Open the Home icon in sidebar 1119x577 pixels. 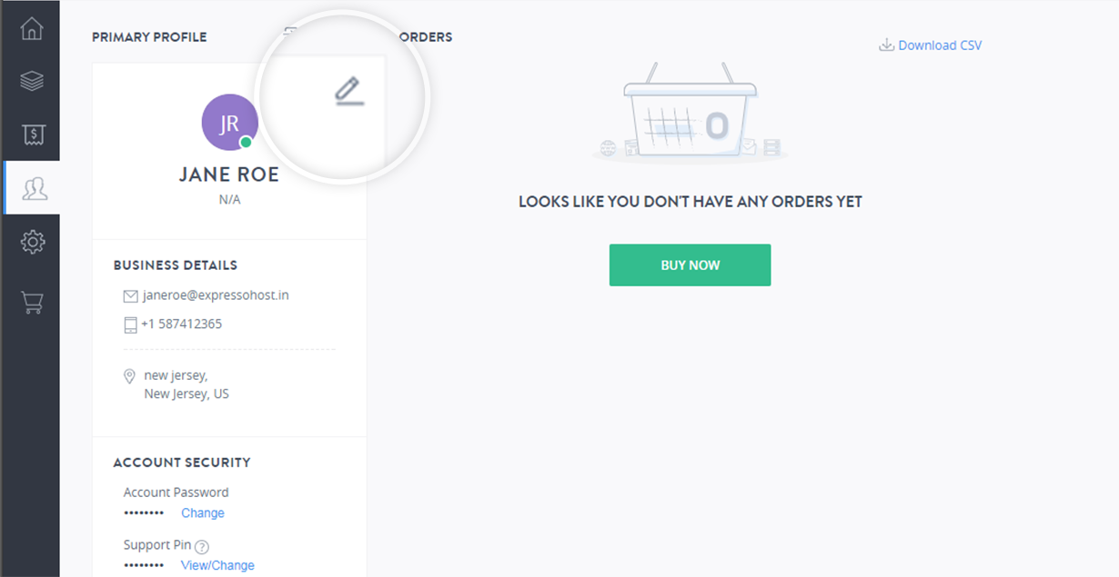tap(32, 28)
